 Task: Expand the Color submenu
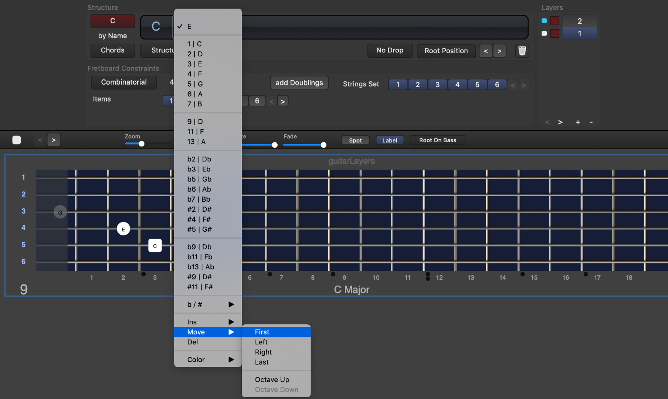point(208,359)
